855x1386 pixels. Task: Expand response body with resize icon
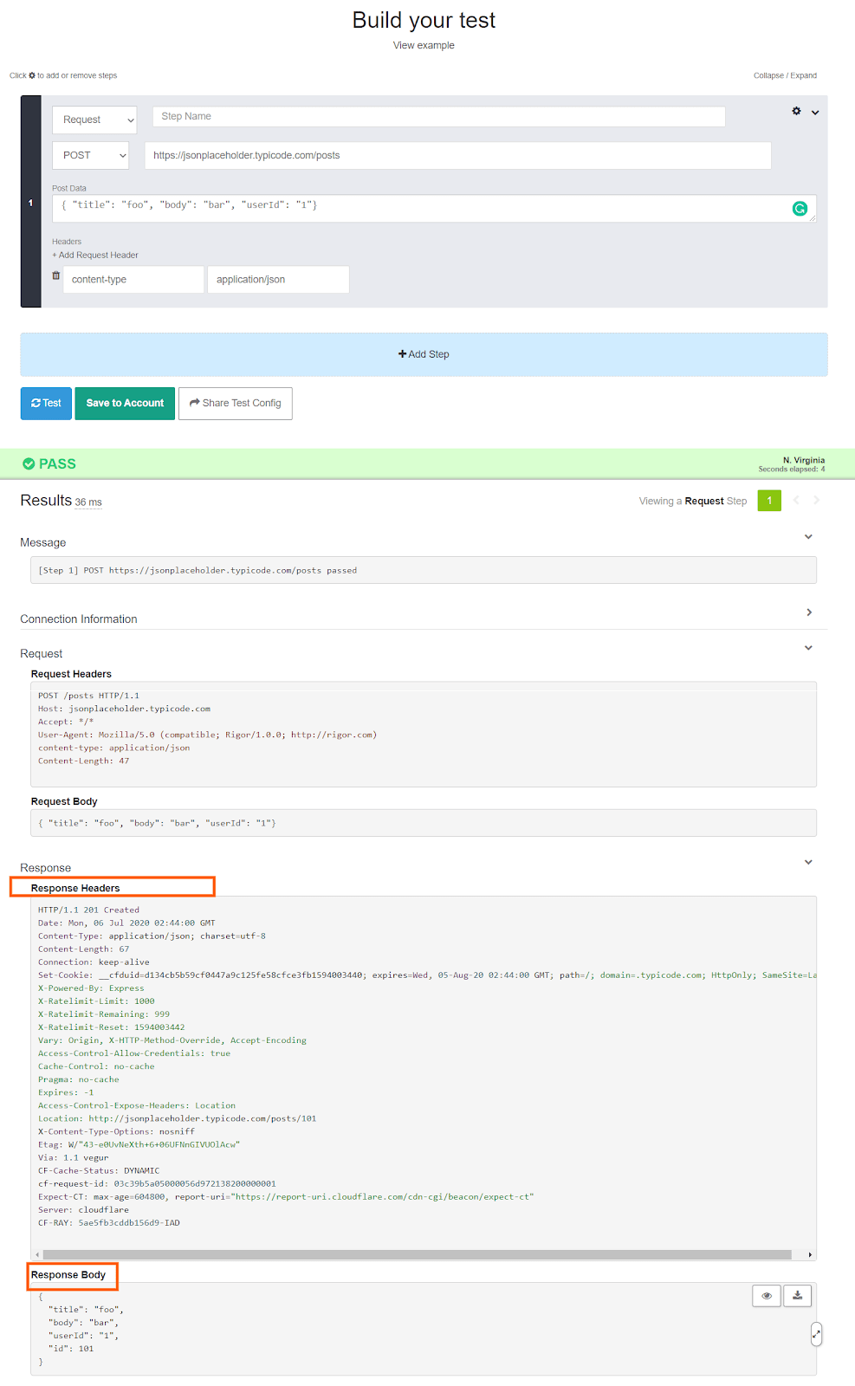pos(816,1334)
